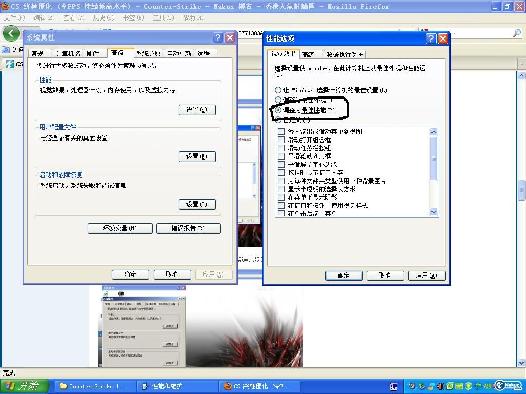526x394 pixels.
Task: Select 调整为最佳外观 radio button
Action: 278,100
